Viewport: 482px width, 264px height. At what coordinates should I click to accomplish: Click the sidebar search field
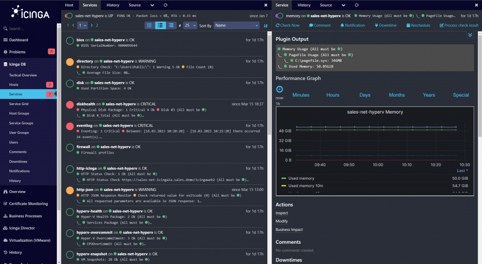pos(28,29)
